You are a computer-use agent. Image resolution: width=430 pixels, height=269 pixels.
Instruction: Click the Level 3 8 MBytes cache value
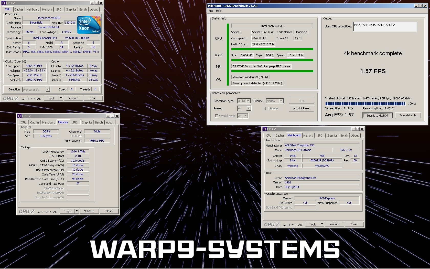[74, 80]
